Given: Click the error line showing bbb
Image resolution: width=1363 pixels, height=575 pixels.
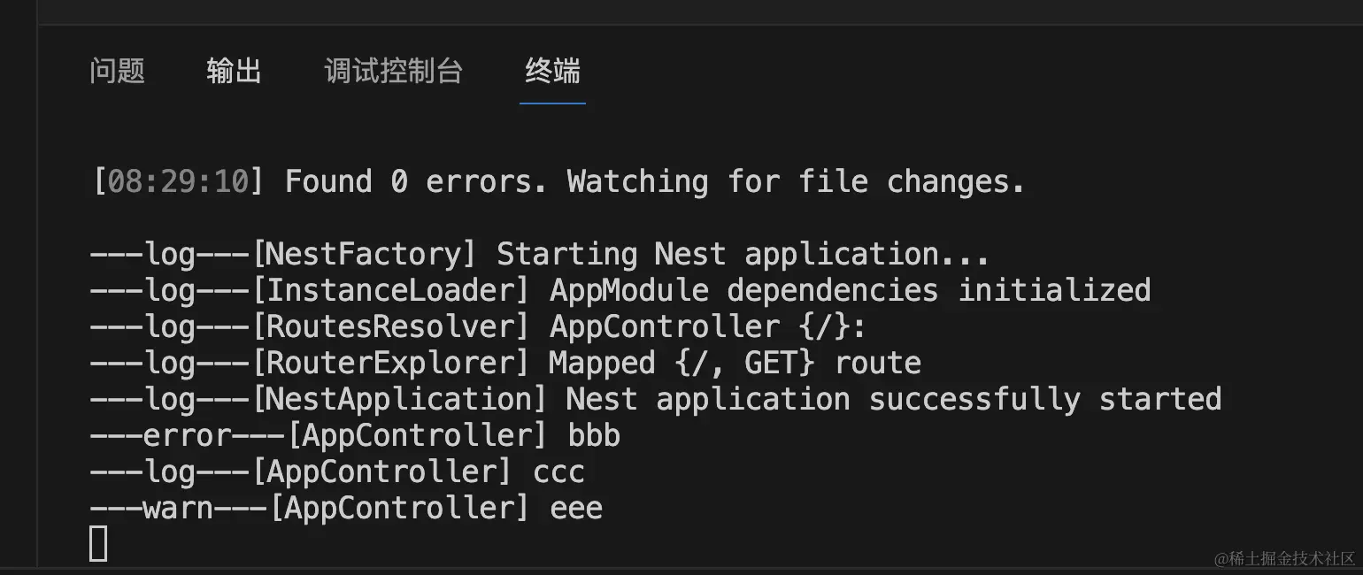Looking at the screenshot, I should point(355,436).
